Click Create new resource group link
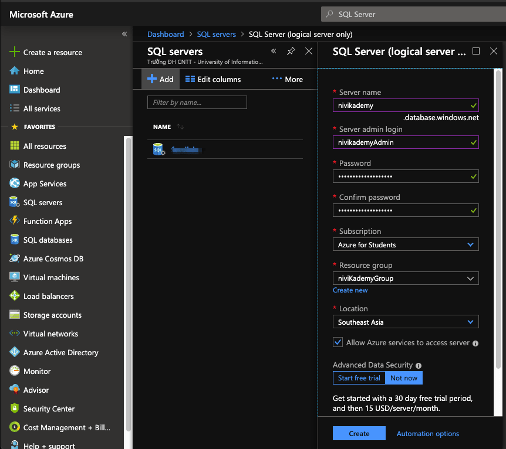Screen dimensions: 506x449 pos(350,290)
